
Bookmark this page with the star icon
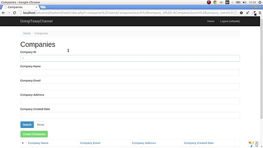pos(235,13)
